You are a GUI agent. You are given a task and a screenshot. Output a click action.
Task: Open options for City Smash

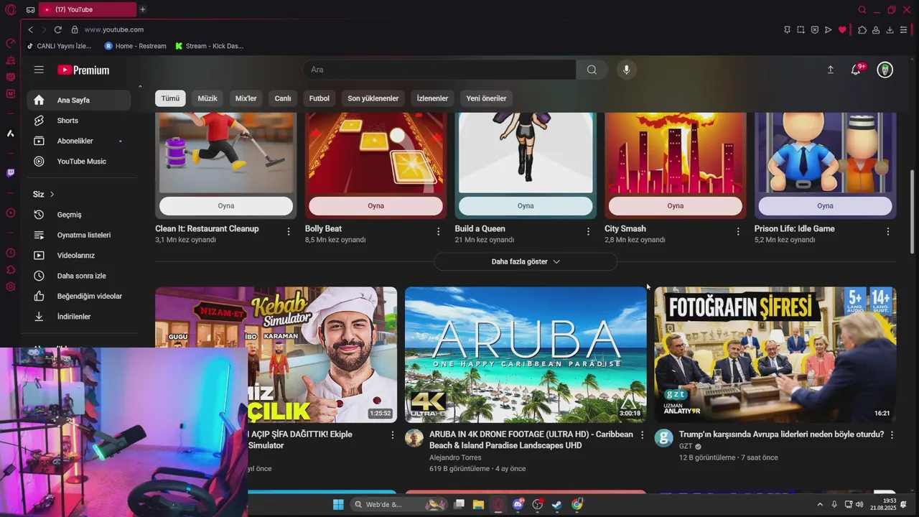coord(738,231)
